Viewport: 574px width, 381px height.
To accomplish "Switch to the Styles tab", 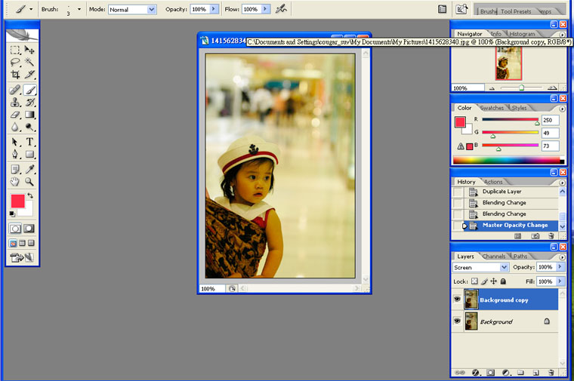I will coord(519,108).
